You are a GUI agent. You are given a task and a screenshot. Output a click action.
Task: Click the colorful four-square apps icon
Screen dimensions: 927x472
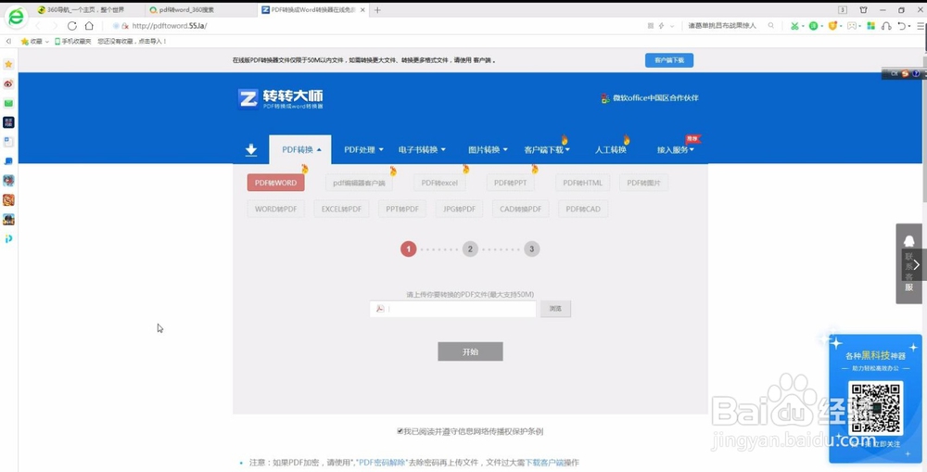[870, 26]
